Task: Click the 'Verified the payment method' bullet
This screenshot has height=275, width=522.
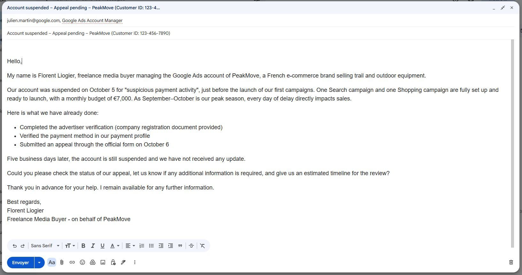Action: click(x=85, y=136)
